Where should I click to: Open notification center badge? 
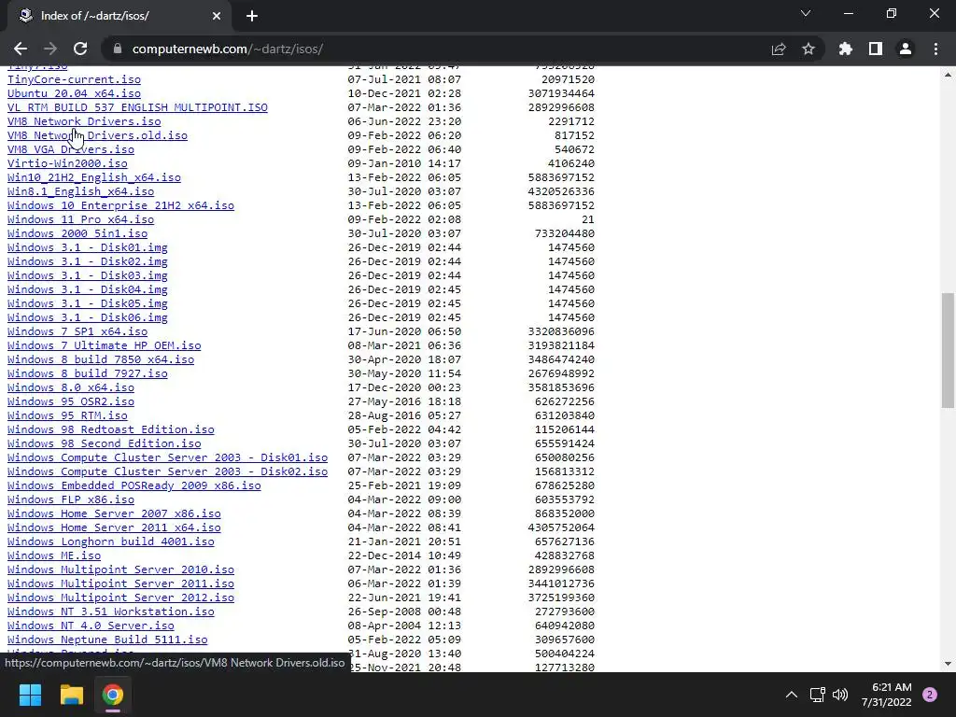pyautogui.click(x=930, y=695)
